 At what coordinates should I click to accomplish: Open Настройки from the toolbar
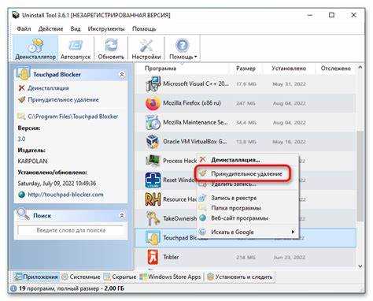click(x=146, y=49)
